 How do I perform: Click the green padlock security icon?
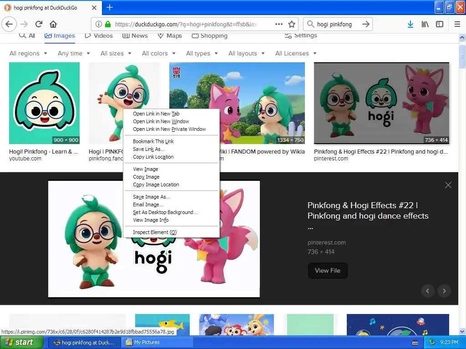pyautogui.click(x=108, y=24)
